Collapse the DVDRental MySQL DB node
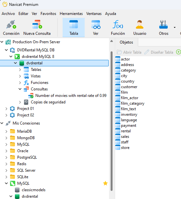This screenshot has height=199, width=181. [x=6, y=50]
